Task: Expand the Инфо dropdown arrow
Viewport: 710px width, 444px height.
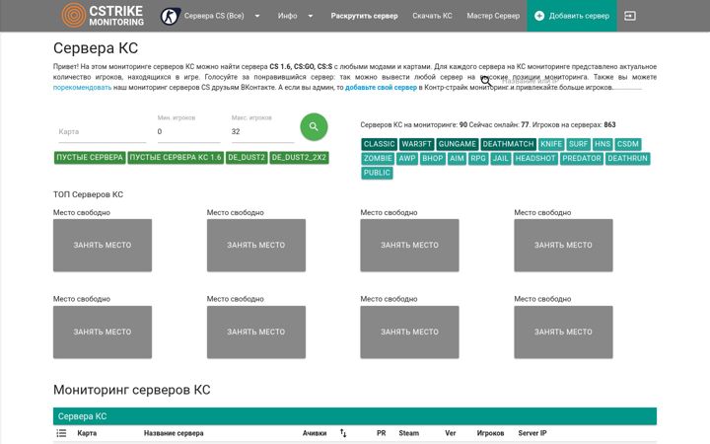Action: point(311,16)
